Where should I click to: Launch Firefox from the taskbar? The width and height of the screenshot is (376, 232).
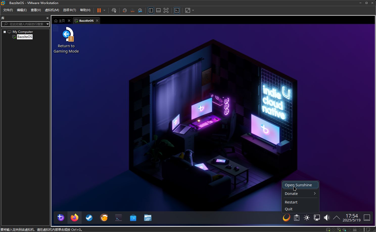[75, 218]
